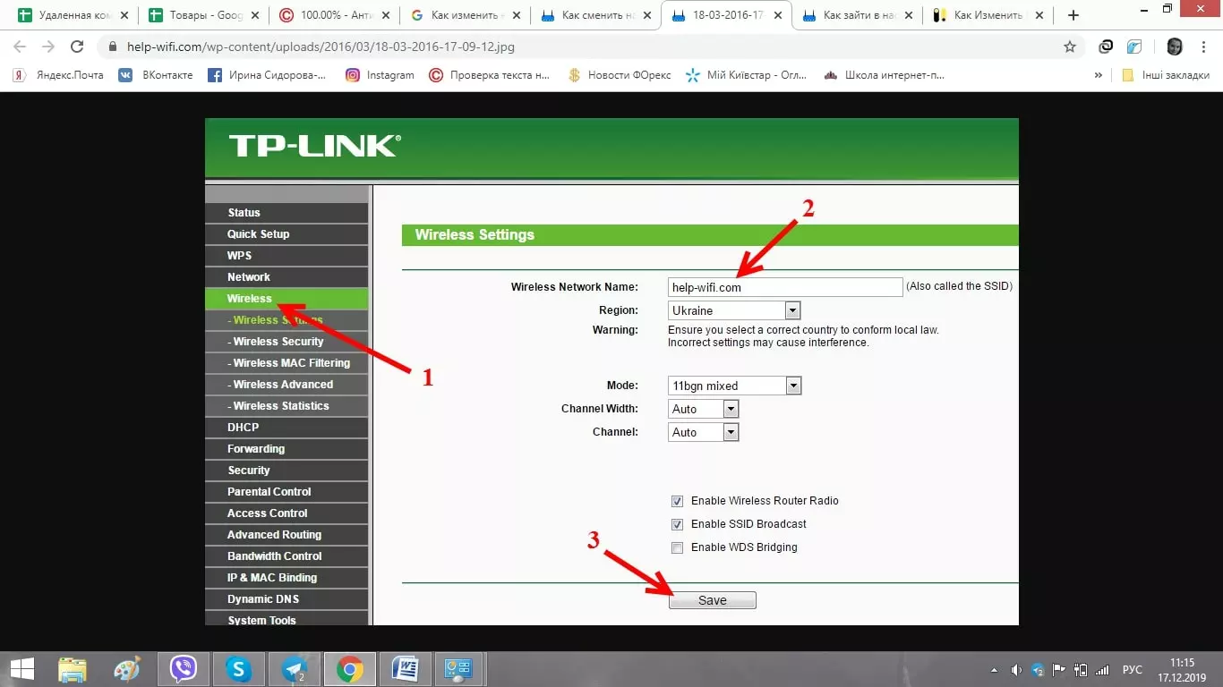Screen dimensions: 1223x687
Task: Switch to the Instagram browser tab
Action: [381, 75]
